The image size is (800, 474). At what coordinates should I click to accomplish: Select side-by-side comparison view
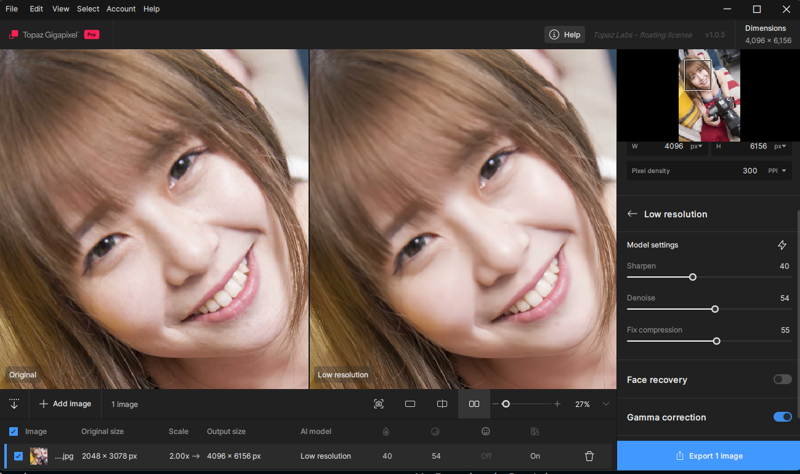coord(474,404)
